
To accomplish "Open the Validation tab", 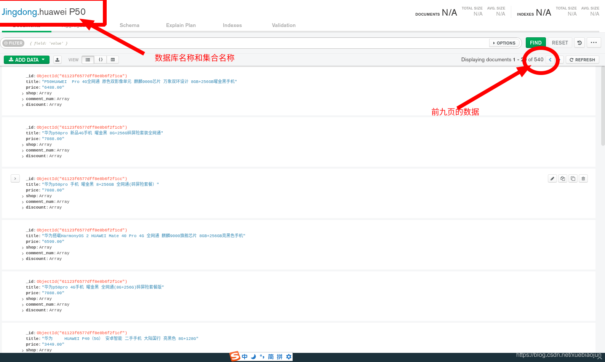I will point(284,25).
